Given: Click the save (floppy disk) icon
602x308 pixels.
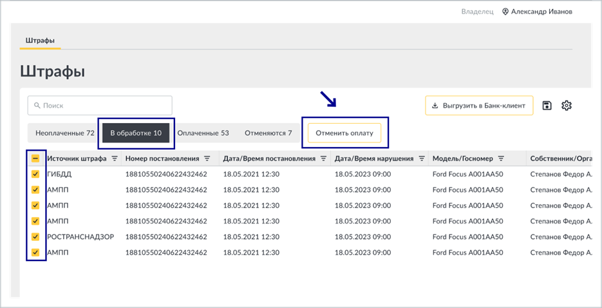Looking at the screenshot, I should (x=547, y=105).
